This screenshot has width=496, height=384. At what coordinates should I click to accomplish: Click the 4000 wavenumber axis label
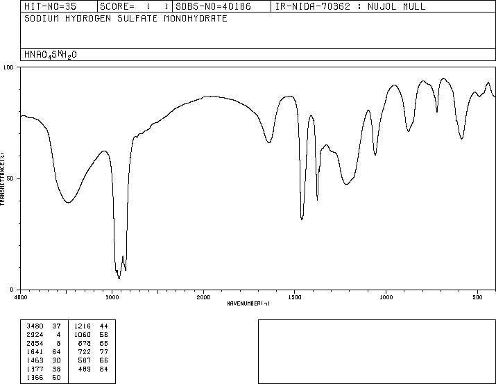(21, 297)
